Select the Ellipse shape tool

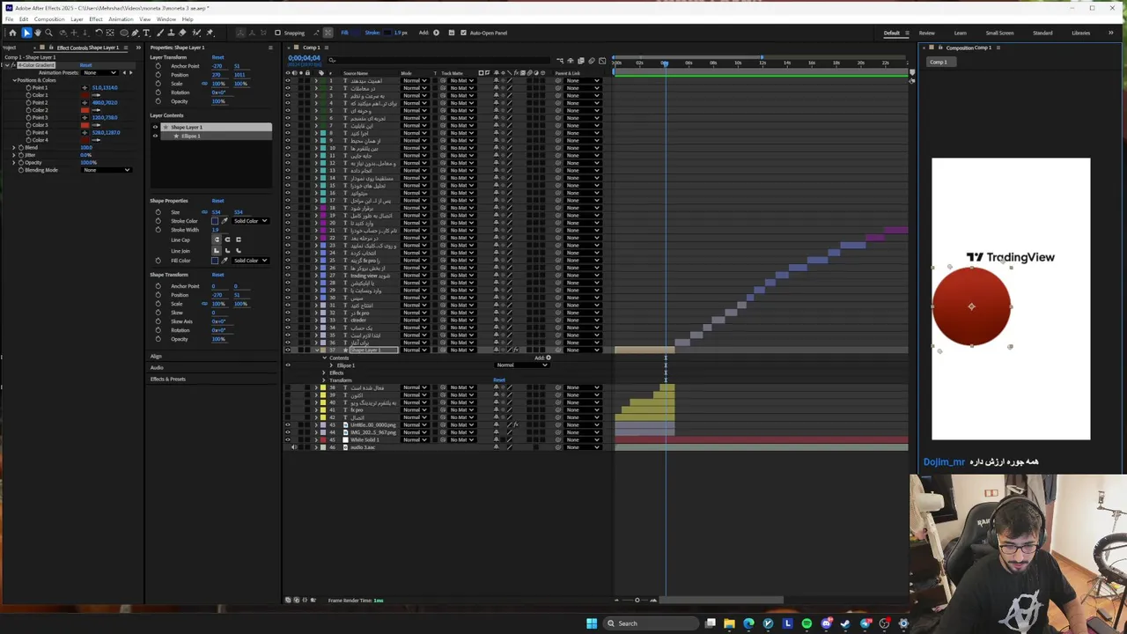click(124, 33)
